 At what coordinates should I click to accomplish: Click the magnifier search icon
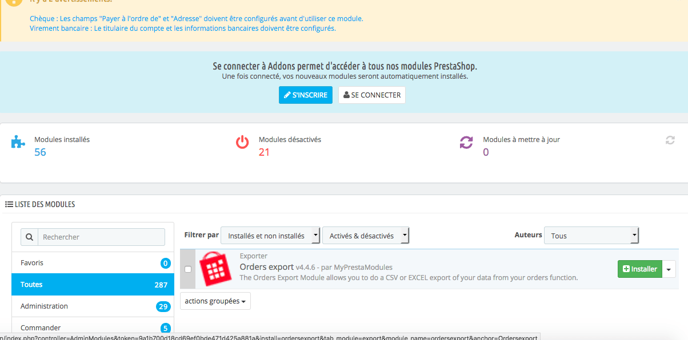(29, 237)
